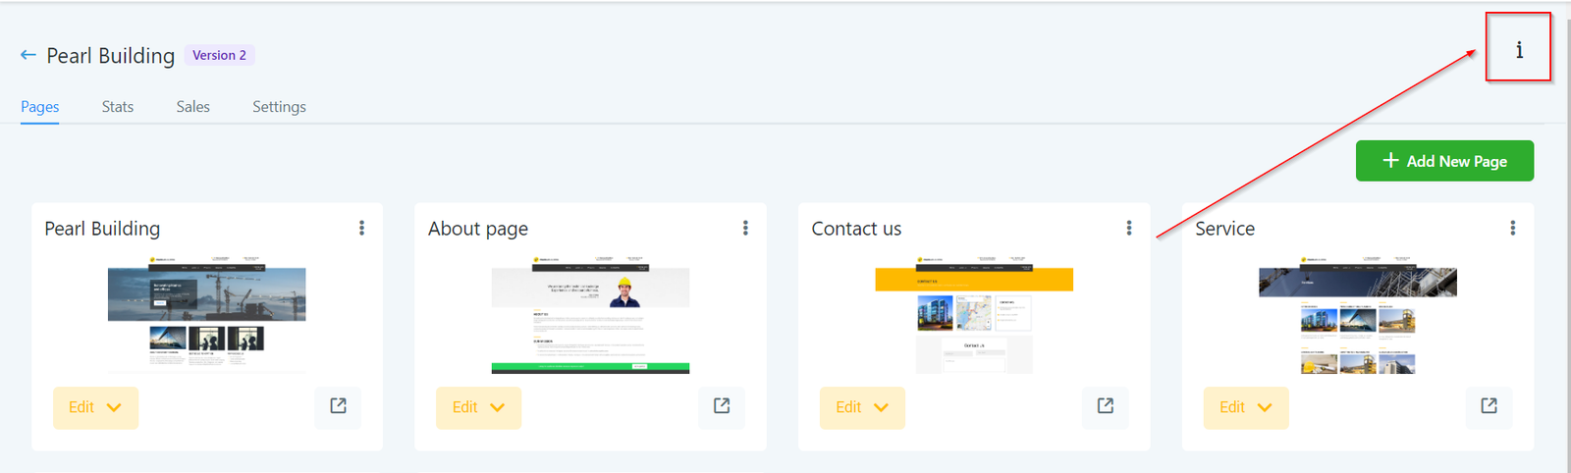Select the Contact us page thumbnail
The width and height of the screenshot is (1571, 473).
[x=974, y=315]
